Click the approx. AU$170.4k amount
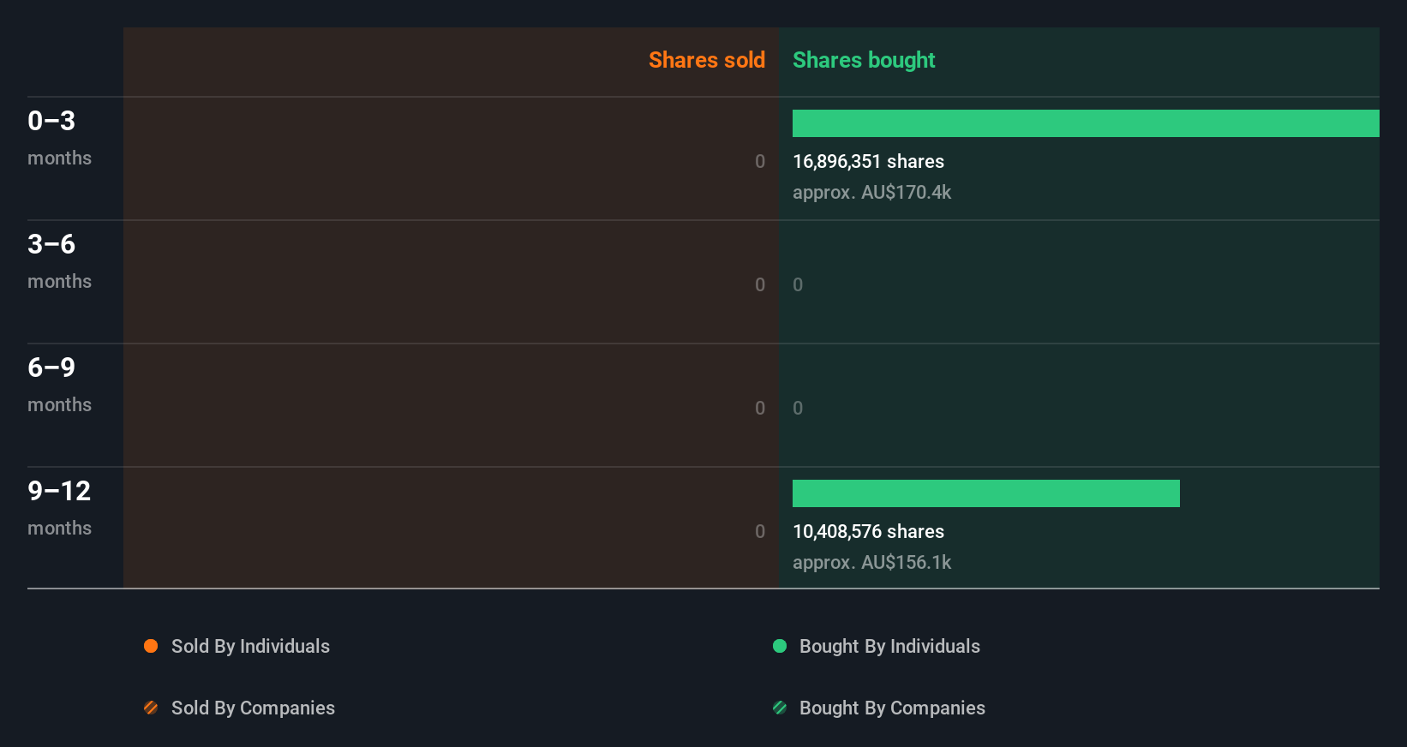The width and height of the screenshot is (1407, 747). pyautogui.click(x=871, y=193)
